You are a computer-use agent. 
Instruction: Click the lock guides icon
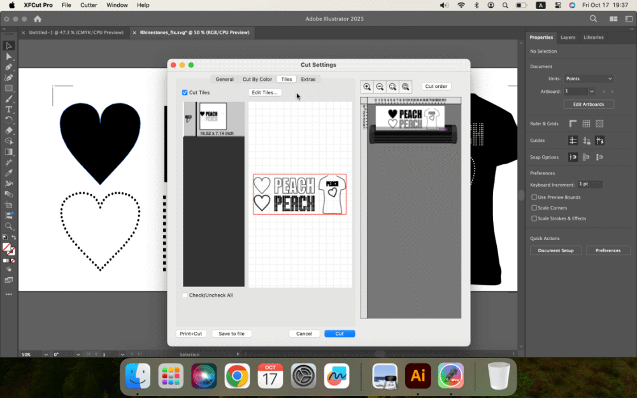(586, 141)
